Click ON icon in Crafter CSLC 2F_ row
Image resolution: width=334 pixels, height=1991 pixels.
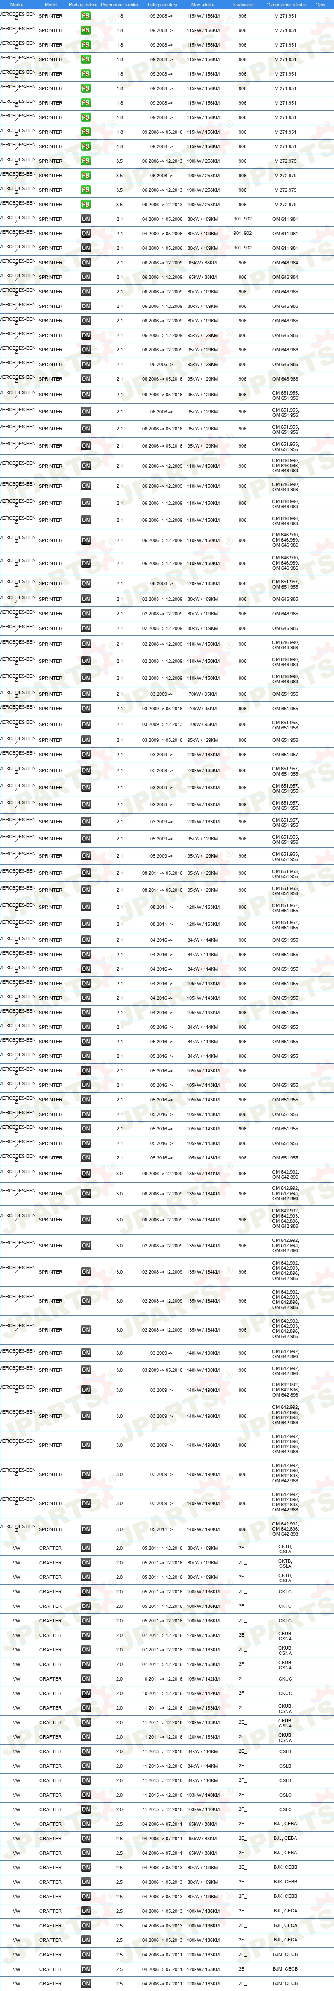coord(86,1809)
